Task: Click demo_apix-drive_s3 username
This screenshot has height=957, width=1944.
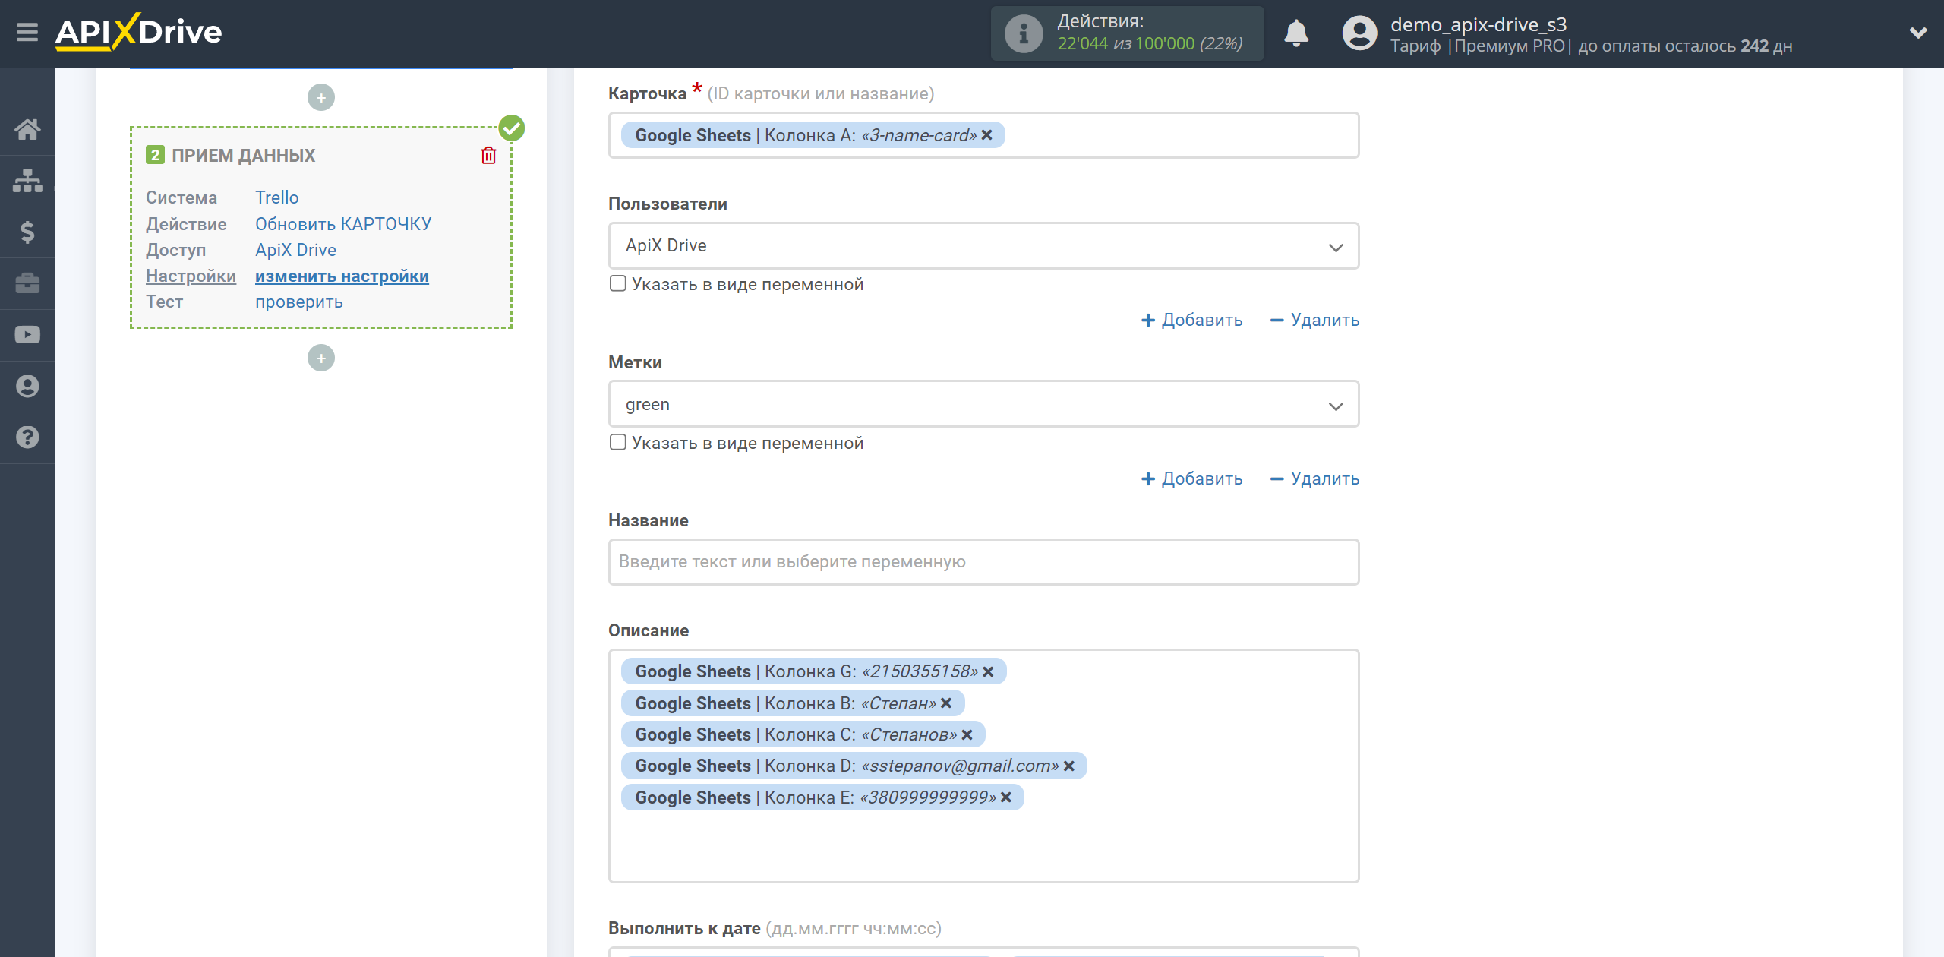Action: pyautogui.click(x=1479, y=24)
